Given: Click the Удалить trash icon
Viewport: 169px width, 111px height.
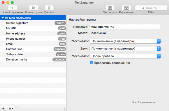Looking at the screenshot, I should tap(49, 8).
